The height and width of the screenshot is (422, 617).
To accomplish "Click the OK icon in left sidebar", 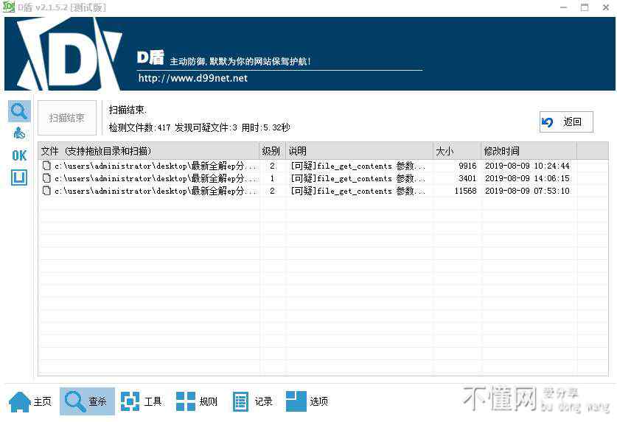I will 19,155.
